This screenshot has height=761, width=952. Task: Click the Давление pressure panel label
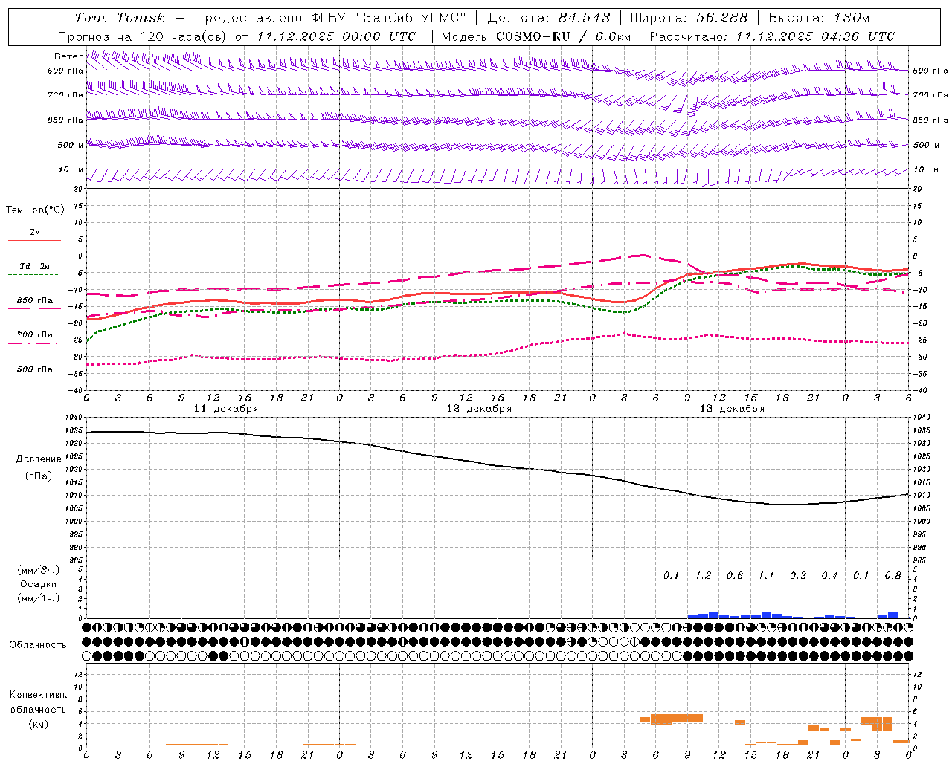tap(39, 459)
